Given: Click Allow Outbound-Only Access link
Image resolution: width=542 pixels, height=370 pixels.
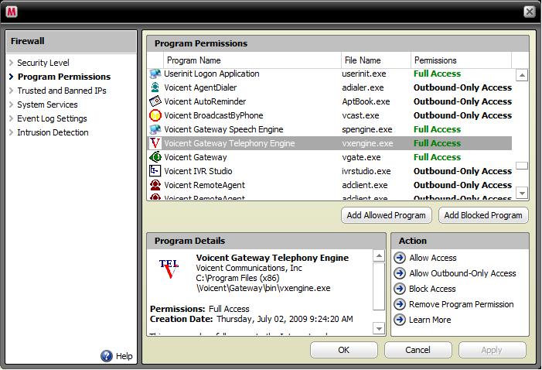Looking at the screenshot, I should click(462, 273).
